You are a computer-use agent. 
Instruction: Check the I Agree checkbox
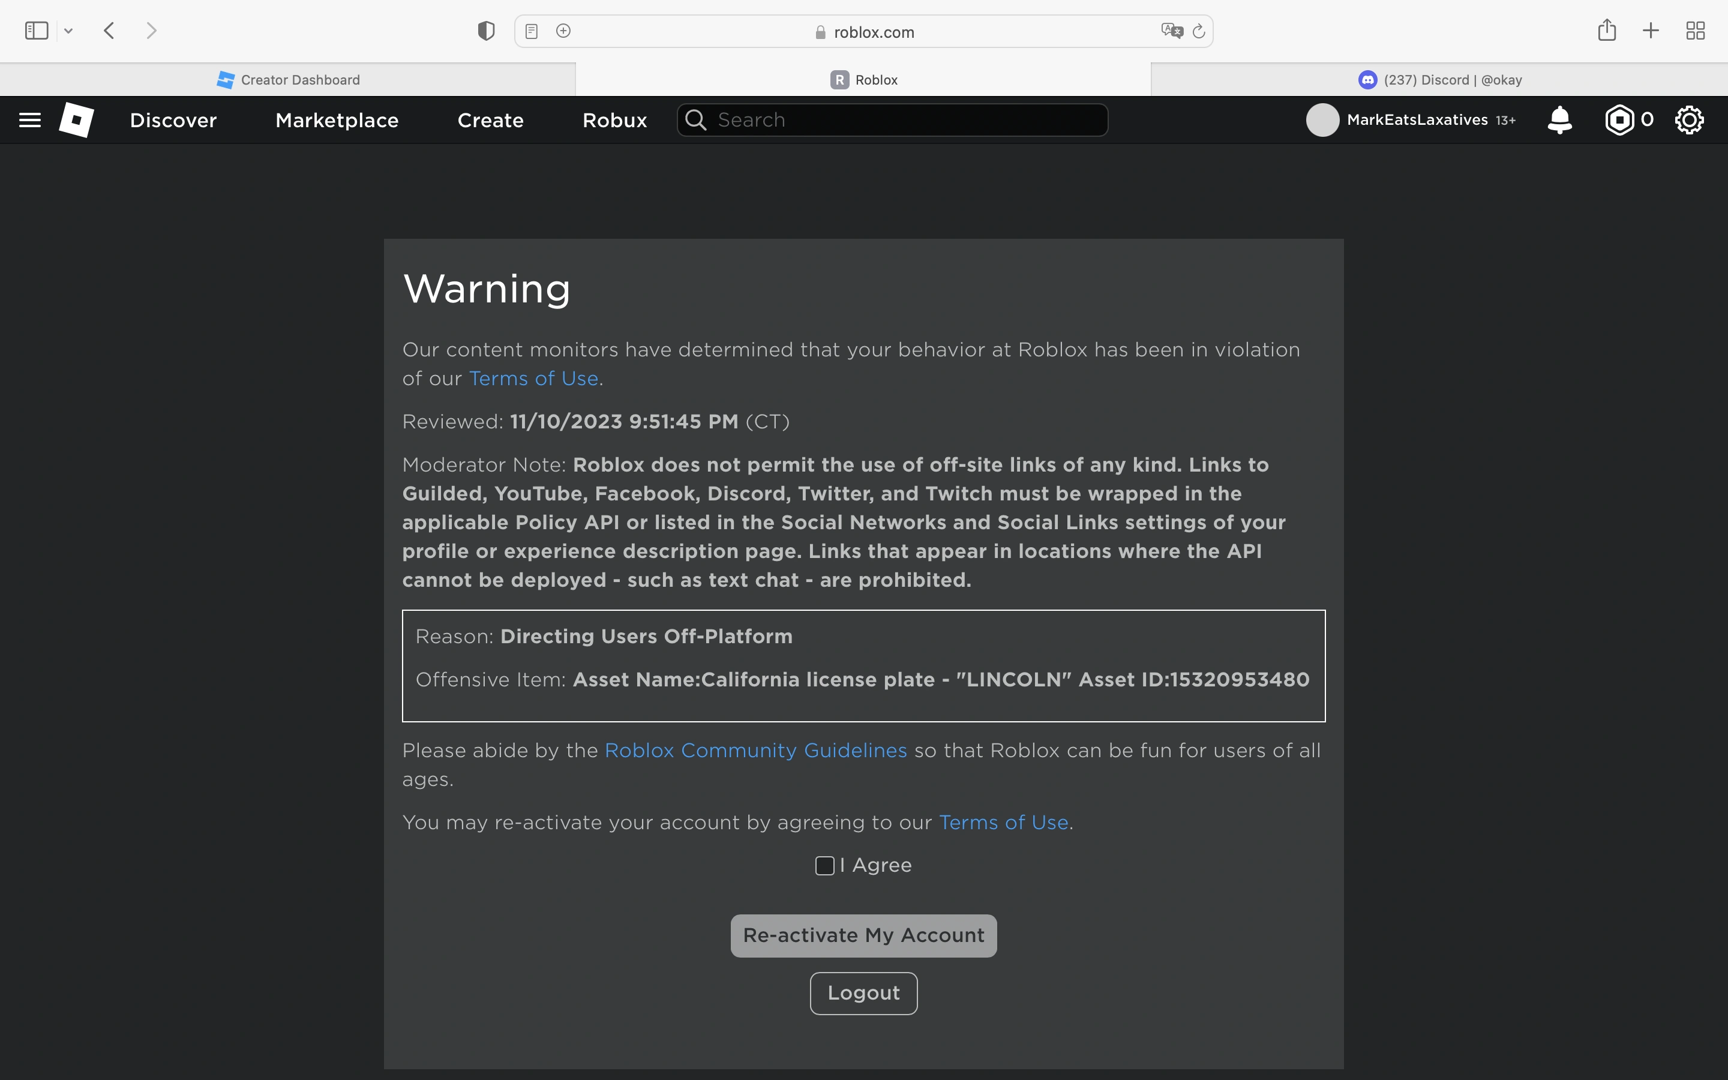(x=825, y=866)
